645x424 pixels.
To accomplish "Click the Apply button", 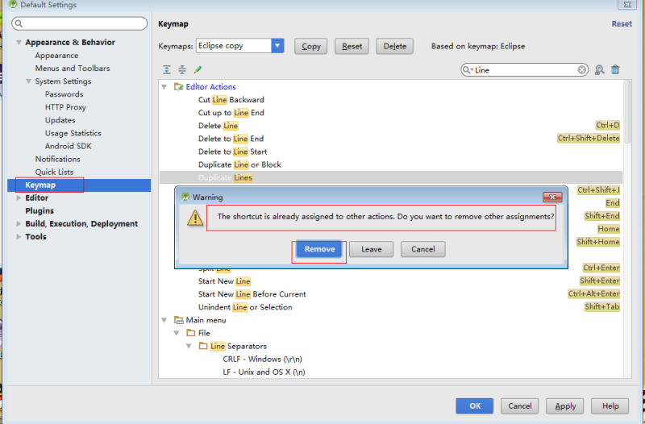I will [565, 406].
